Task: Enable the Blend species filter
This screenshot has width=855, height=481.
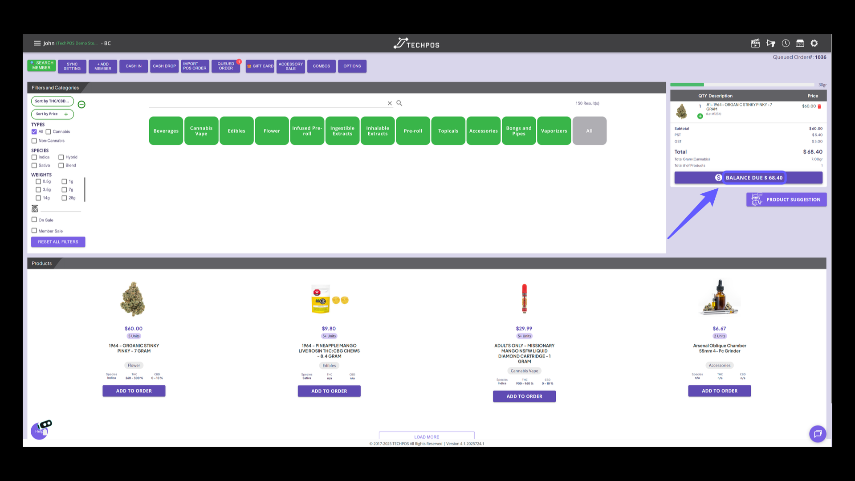Action: (61, 166)
